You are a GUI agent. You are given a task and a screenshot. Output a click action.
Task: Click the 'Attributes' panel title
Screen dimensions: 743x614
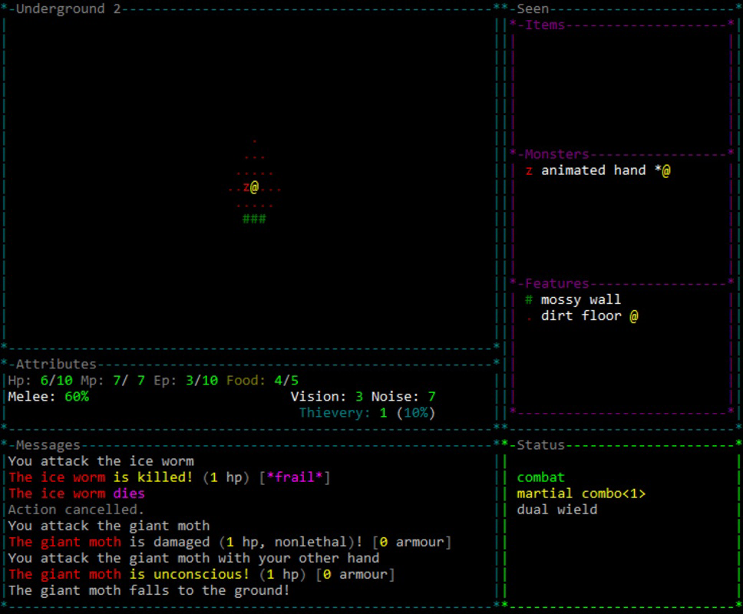(x=56, y=365)
